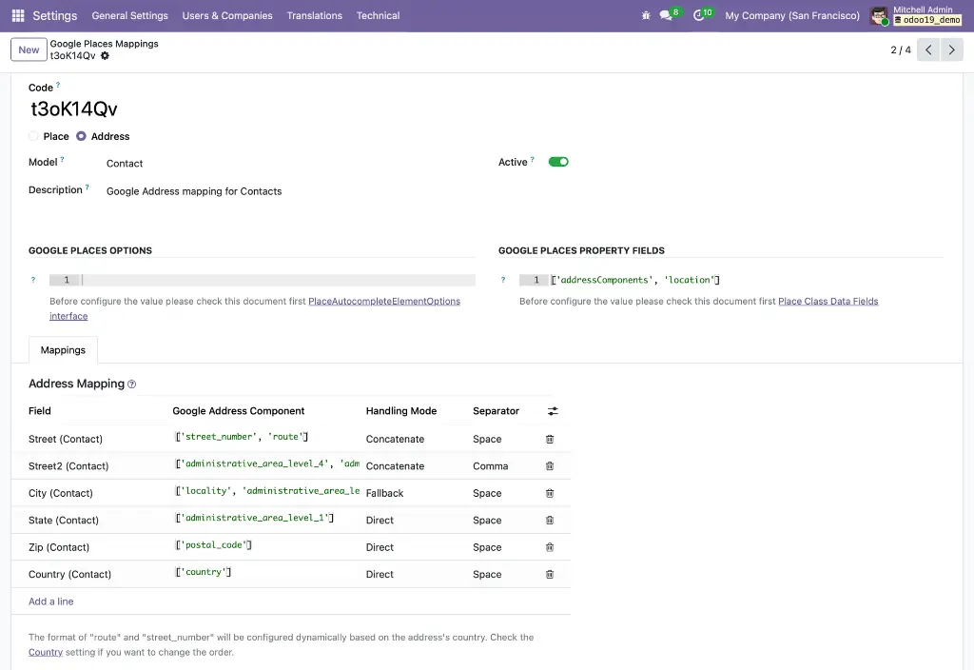Delete the State (Contact) mapping row
The height and width of the screenshot is (670, 974).
(550, 521)
